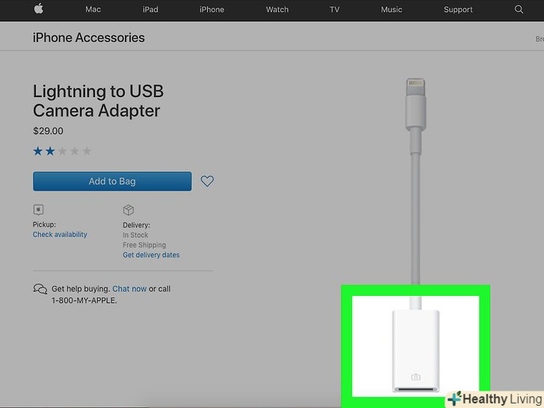The height and width of the screenshot is (408, 544).
Task: Click the highlighted USB adapter image
Action: coord(415,346)
